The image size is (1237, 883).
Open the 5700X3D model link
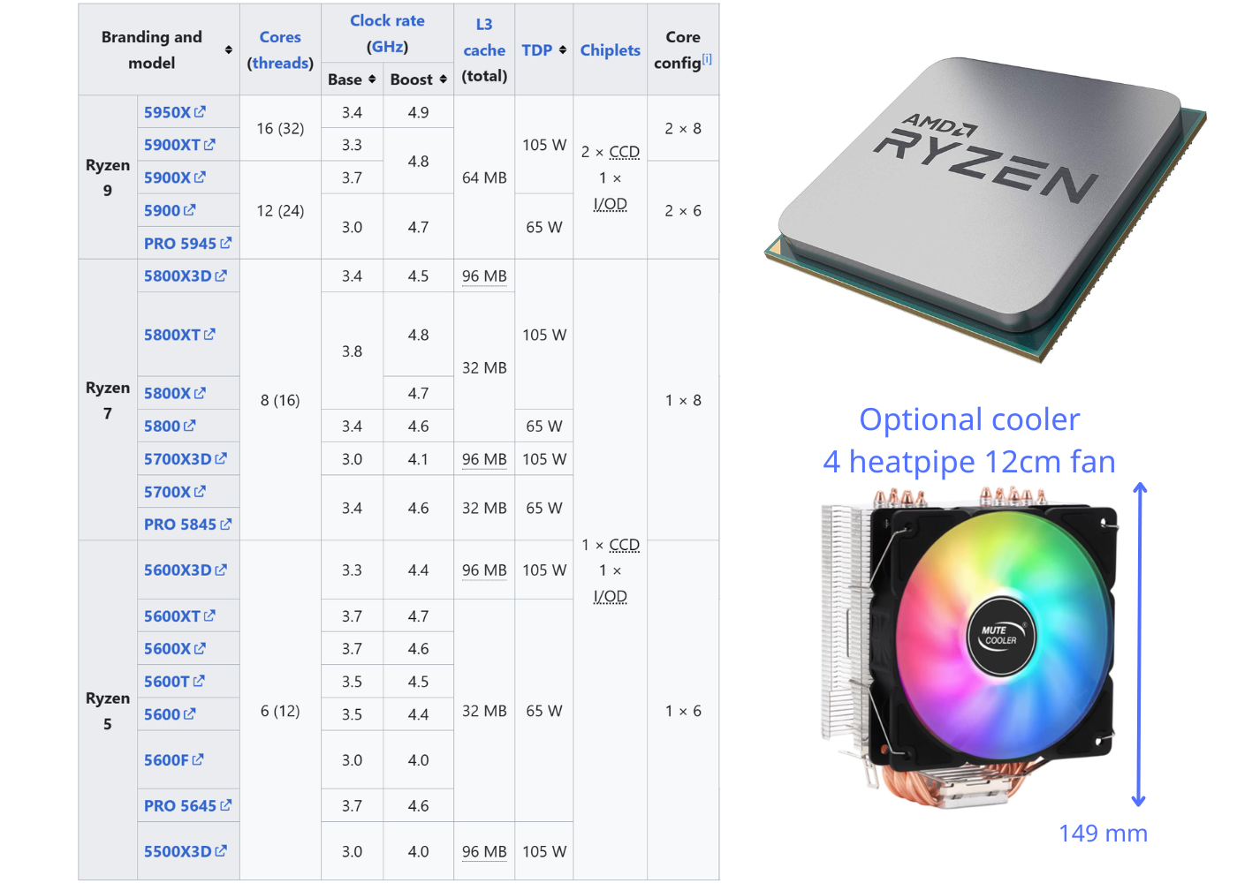[186, 459]
